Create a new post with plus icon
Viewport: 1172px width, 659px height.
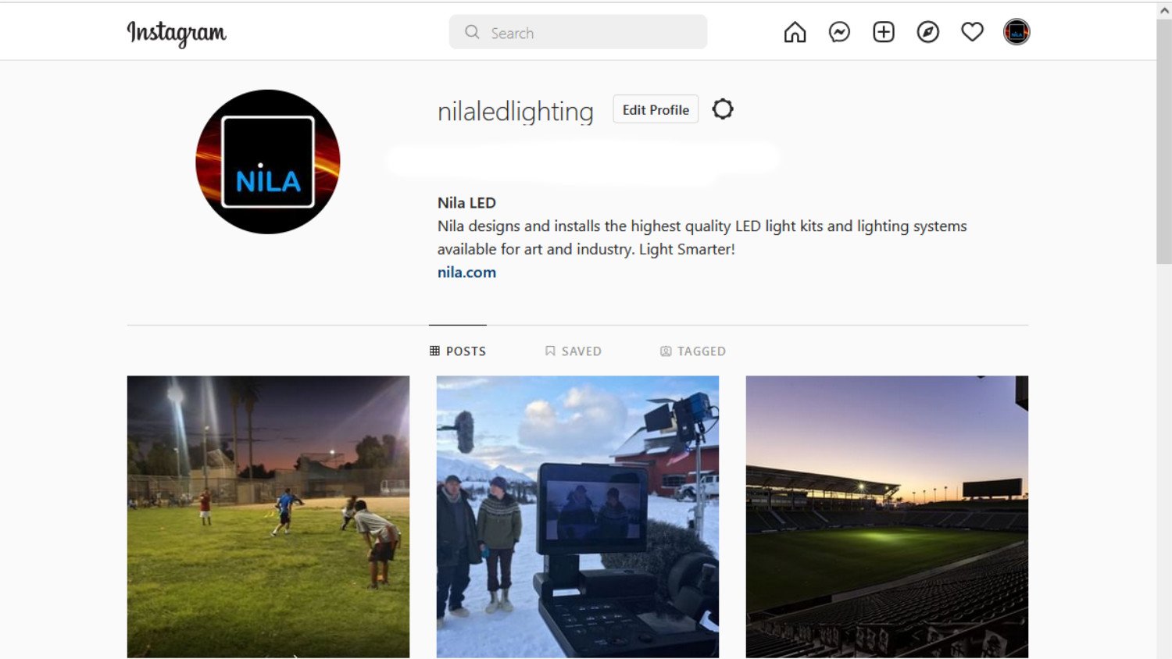(884, 32)
